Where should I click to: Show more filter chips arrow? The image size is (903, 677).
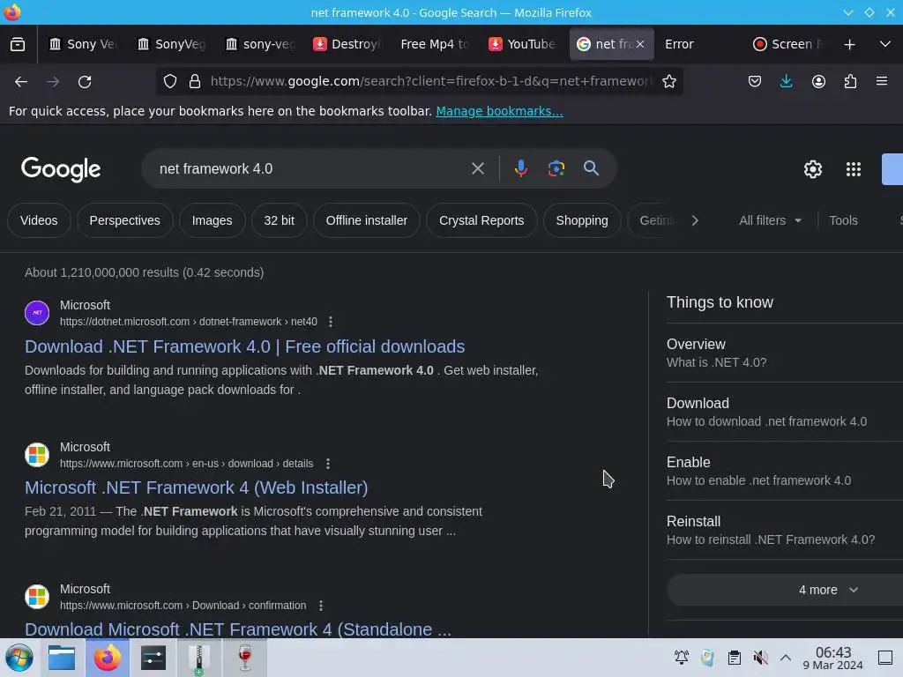(x=695, y=220)
